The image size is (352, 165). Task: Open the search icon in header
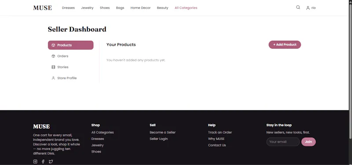(298, 7)
